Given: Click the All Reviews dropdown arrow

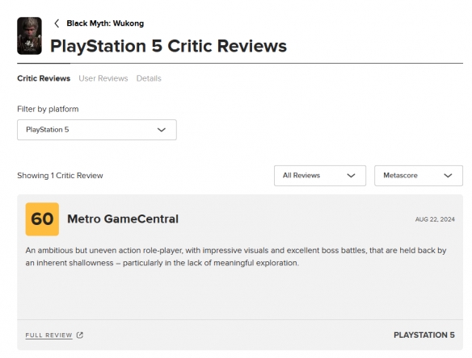Looking at the screenshot, I should click(351, 176).
